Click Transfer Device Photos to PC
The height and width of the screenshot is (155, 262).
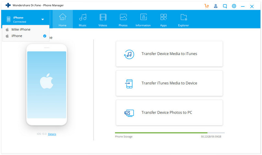(x=169, y=113)
